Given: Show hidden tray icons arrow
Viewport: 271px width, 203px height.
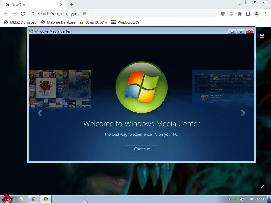Looking at the screenshot, I should pyautogui.click(x=229, y=199).
